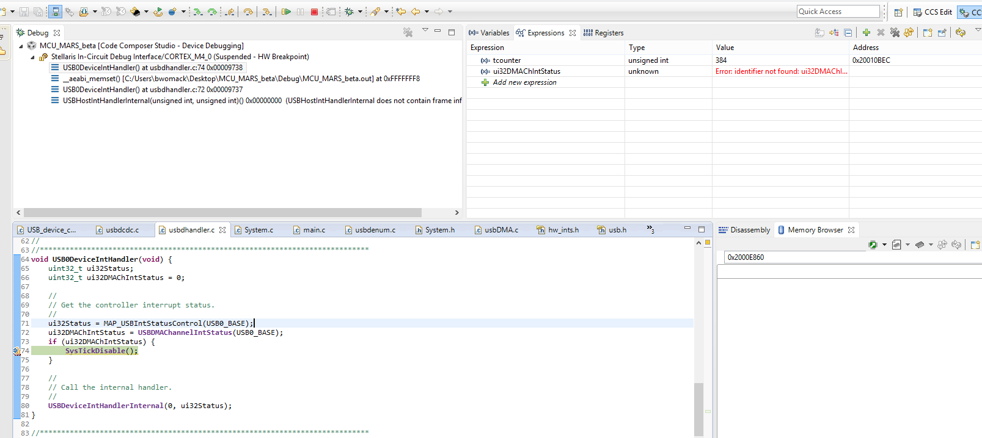
Task: Open Back navigation history dropdown arrow
Action: [x=427, y=12]
